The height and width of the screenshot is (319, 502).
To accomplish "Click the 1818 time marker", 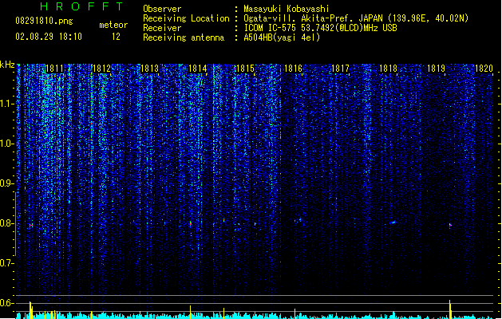I will coord(388,69).
